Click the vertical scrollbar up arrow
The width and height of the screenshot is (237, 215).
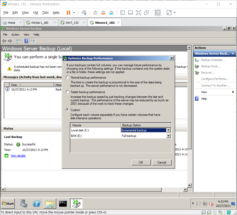(189, 48)
